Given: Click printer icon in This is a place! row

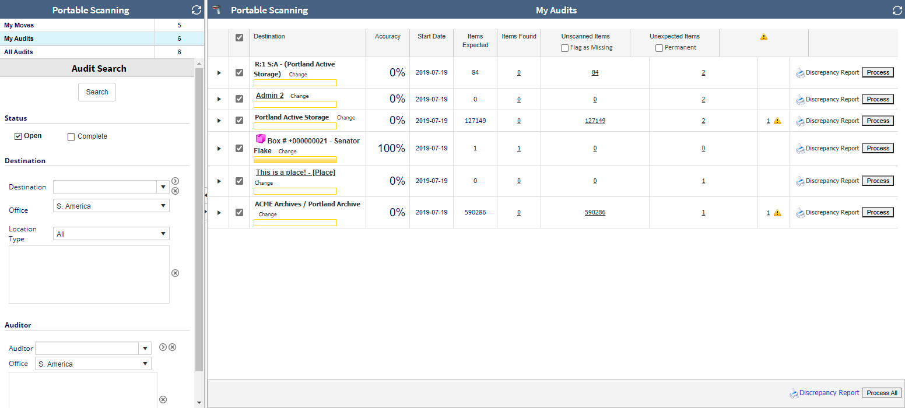Looking at the screenshot, I should [x=800, y=181].
